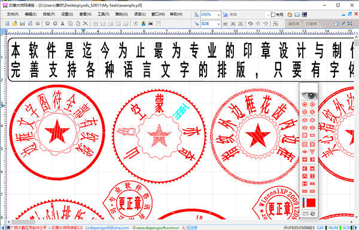Switch to the second library tab
The image size is (359, 230).
tap(311, 23)
